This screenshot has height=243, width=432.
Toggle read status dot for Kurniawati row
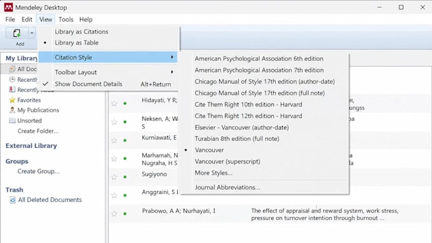(125, 140)
